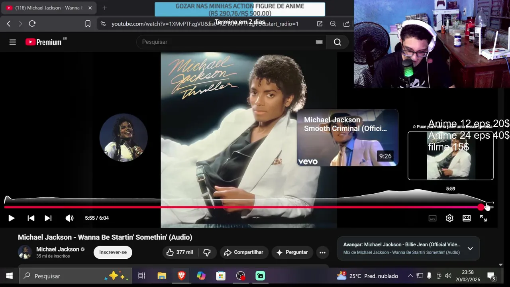The height and width of the screenshot is (287, 510).
Task: Focus the Windows taskbar Pesquisar search box
Action: pos(76,276)
